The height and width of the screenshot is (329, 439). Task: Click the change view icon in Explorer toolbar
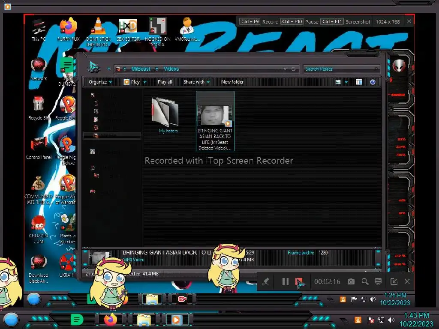pyautogui.click(x=338, y=82)
